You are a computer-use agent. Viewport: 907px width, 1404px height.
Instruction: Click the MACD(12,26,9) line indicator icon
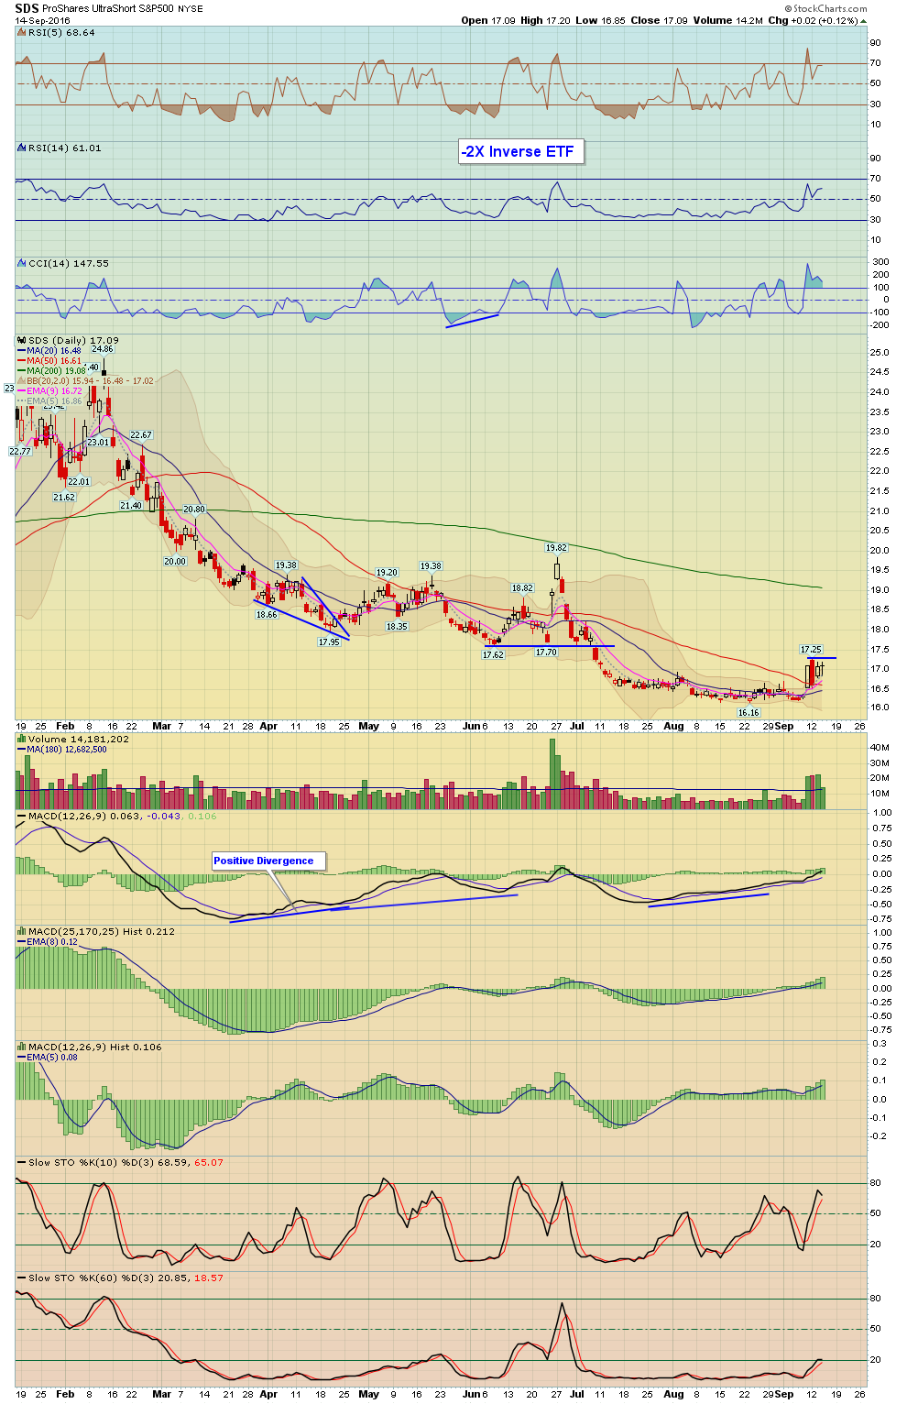coord(22,816)
